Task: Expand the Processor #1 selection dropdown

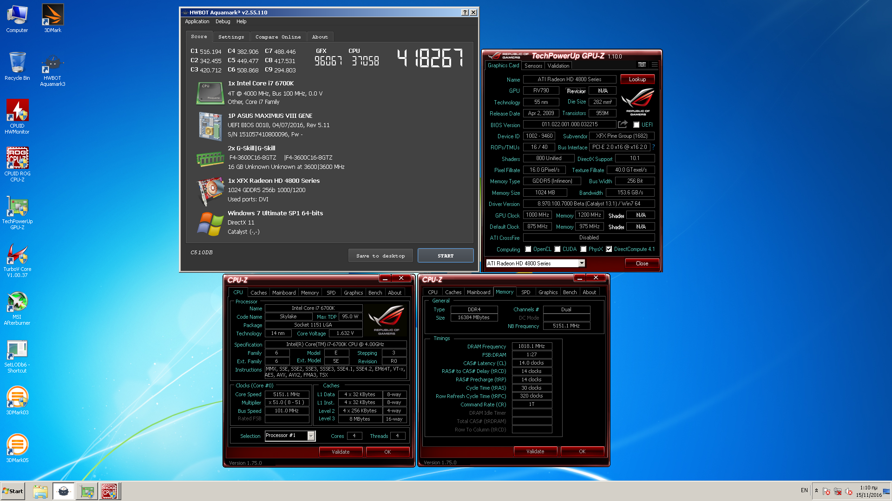Action: click(311, 436)
